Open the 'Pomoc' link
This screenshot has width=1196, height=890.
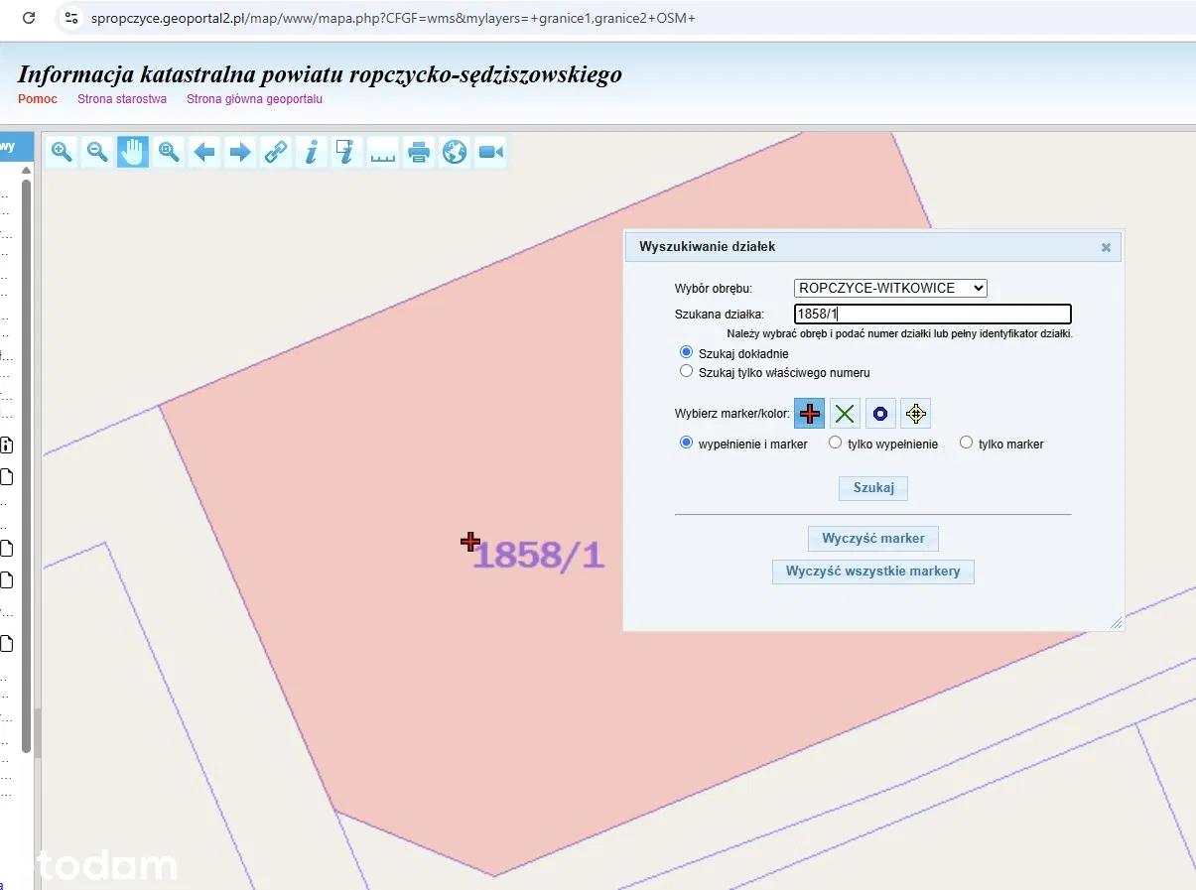[x=38, y=99]
